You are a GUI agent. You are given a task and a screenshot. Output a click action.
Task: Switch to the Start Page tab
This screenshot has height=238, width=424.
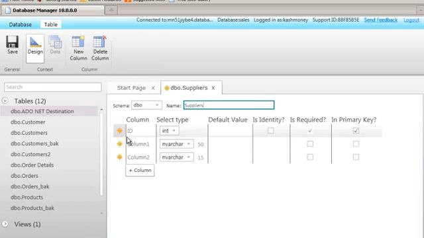[x=131, y=88]
